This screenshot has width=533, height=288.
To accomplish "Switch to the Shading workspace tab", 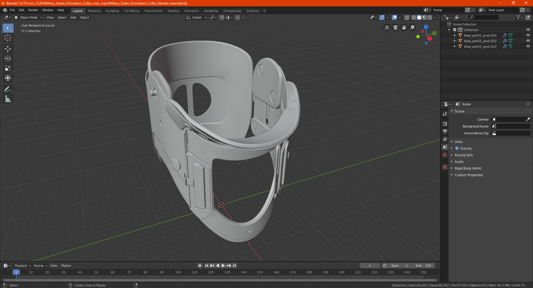I will (x=173, y=11).
